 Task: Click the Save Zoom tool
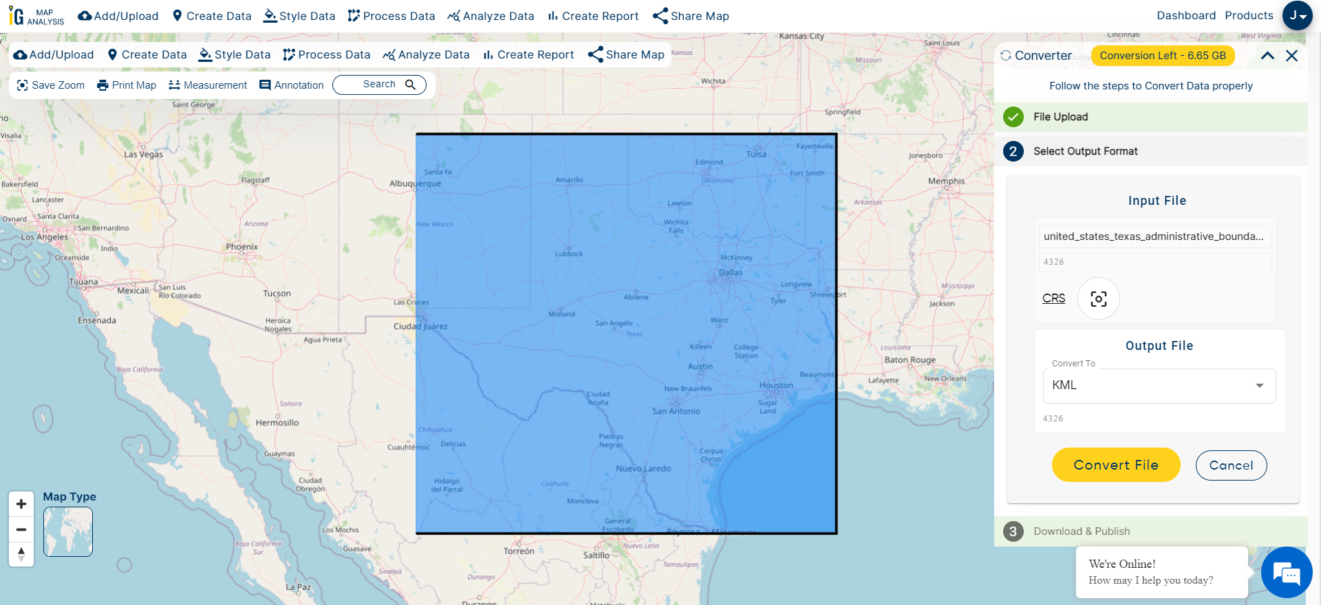[51, 85]
